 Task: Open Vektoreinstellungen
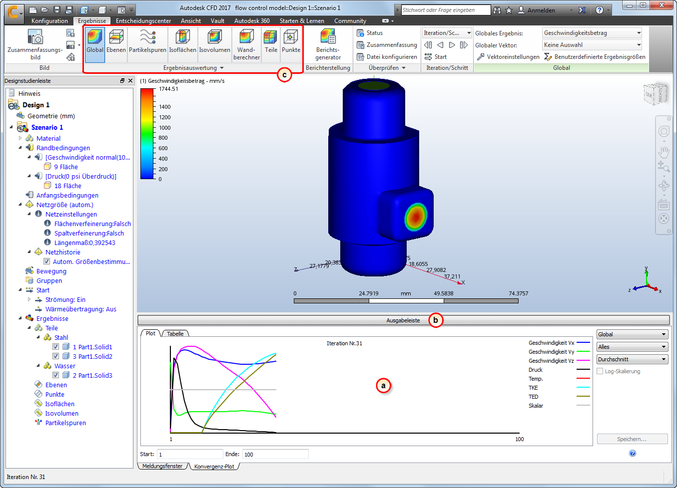pos(508,57)
